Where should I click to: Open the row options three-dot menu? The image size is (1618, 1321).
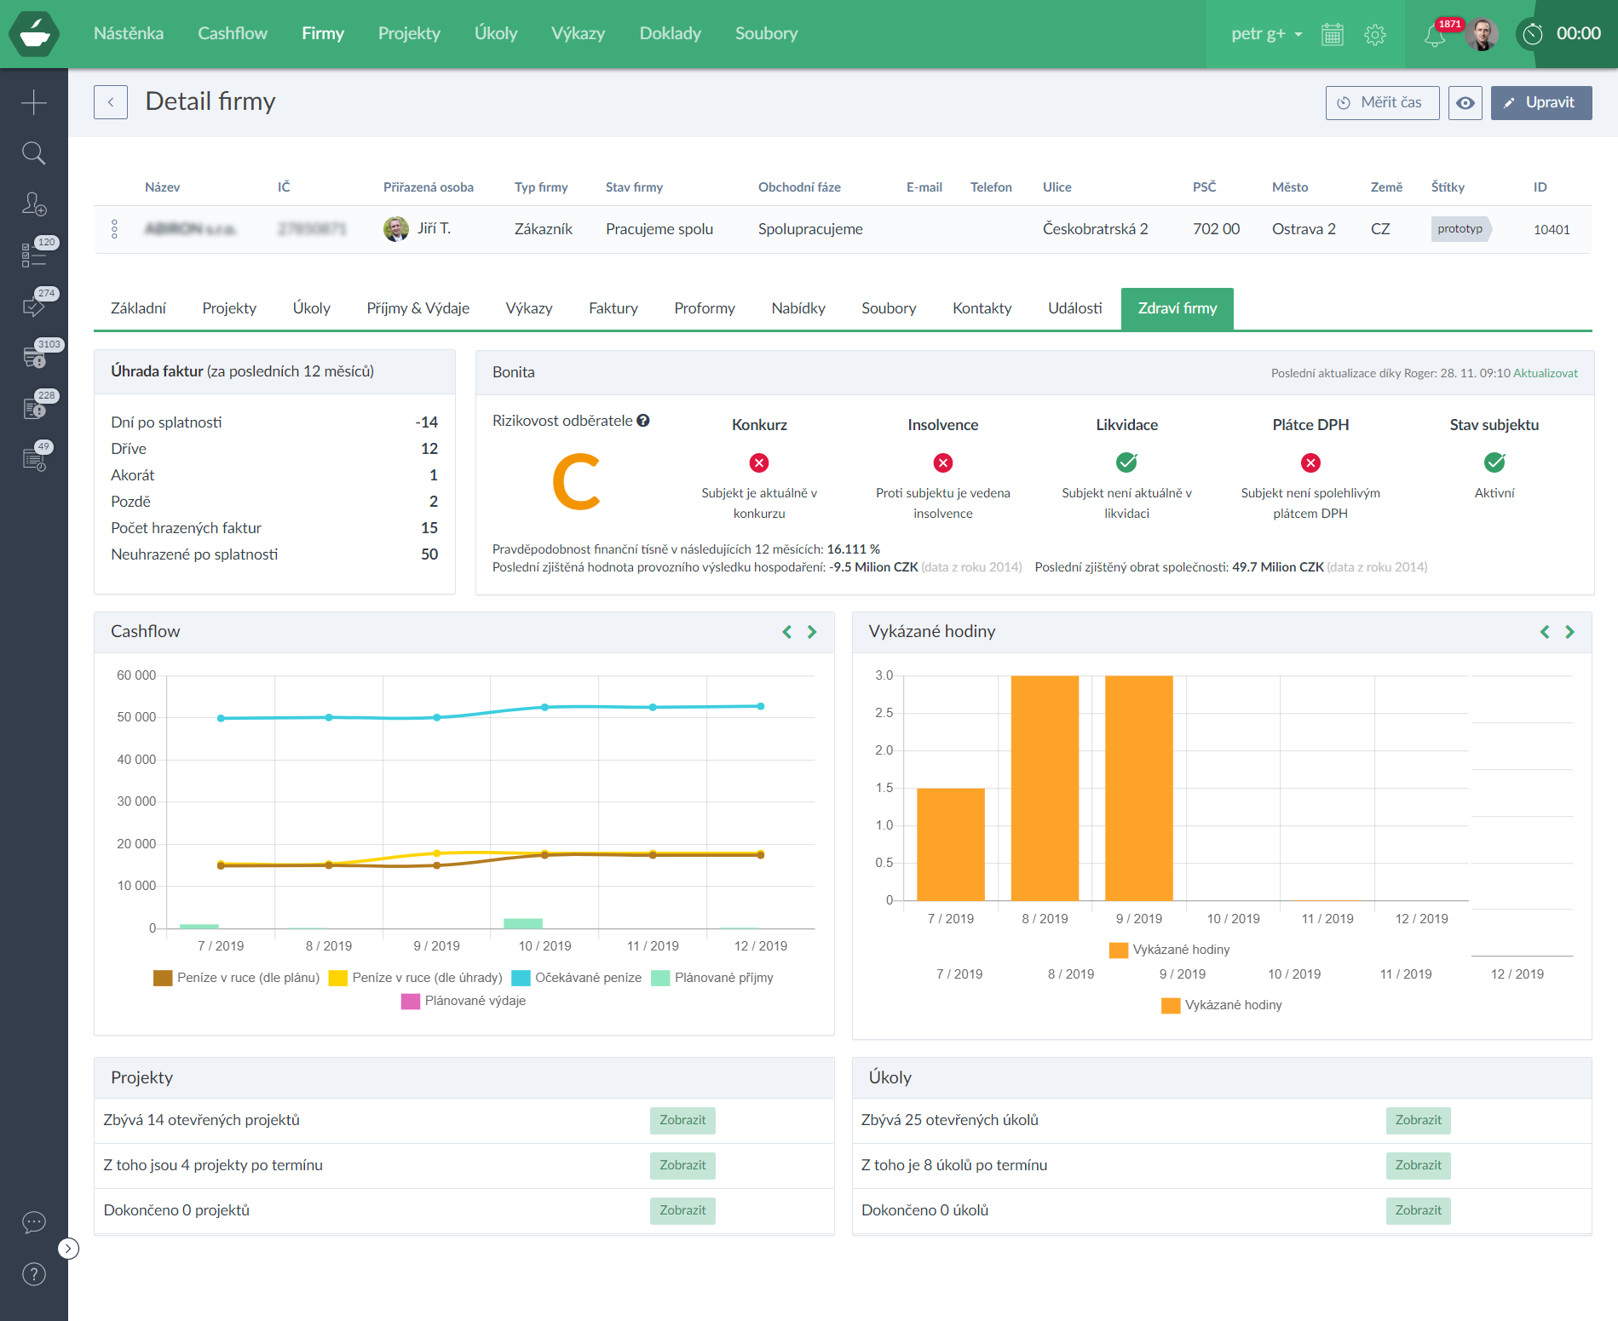pos(114,229)
